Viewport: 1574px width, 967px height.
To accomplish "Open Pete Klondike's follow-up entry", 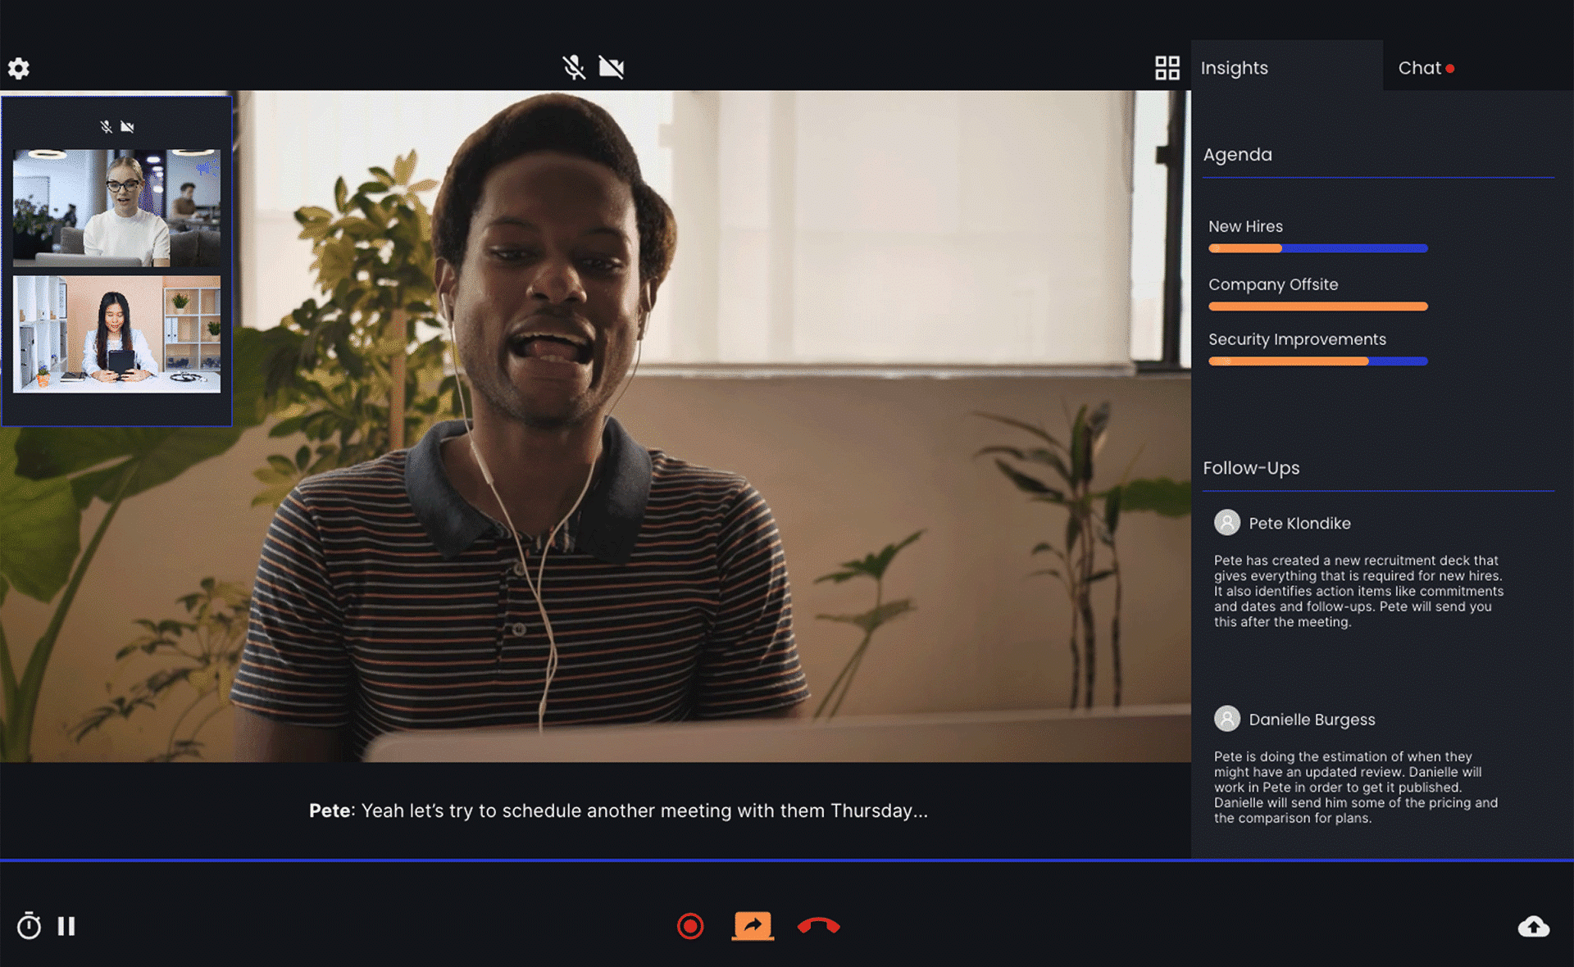I will (x=1299, y=524).
